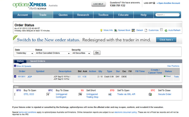Click the Xecute Order link

[164, 94]
